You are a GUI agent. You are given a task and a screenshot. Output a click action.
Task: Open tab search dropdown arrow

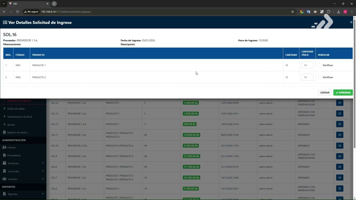4,4
